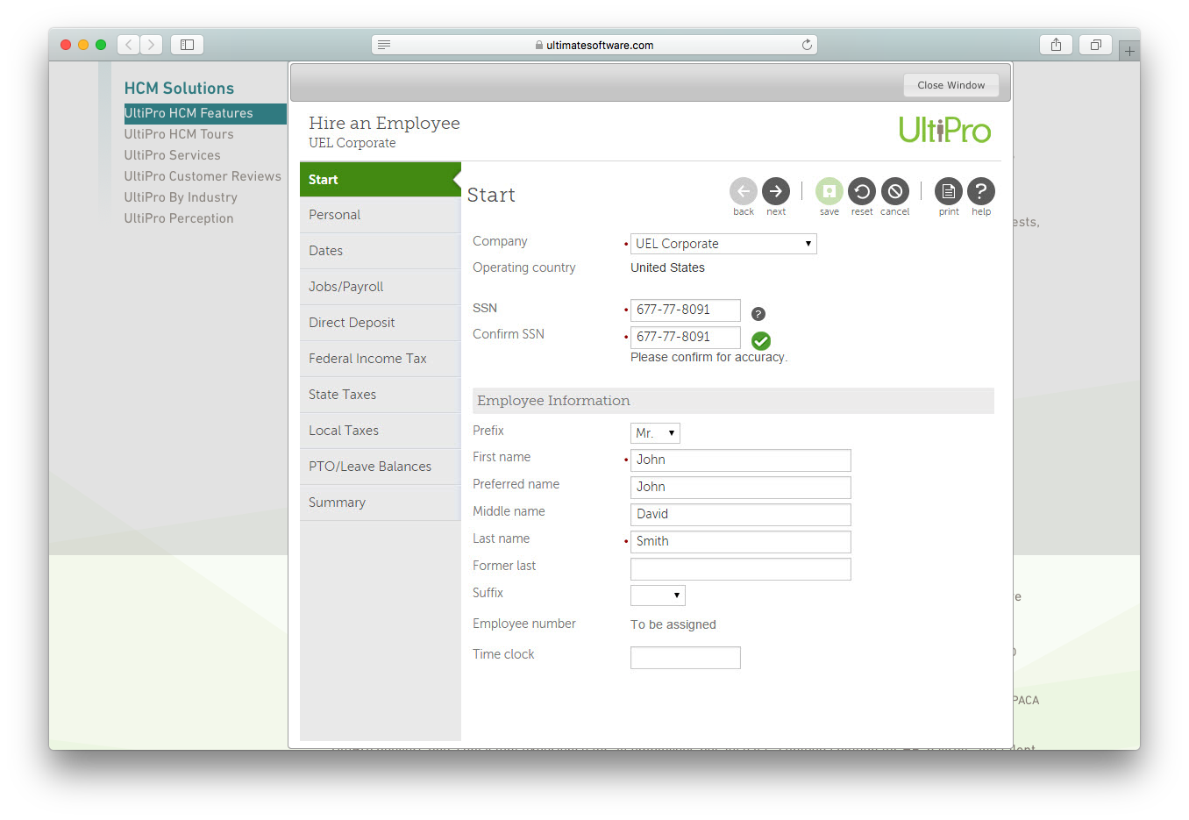This screenshot has height=820, width=1189.
Task: Open the Summary step
Action: (381, 503)
